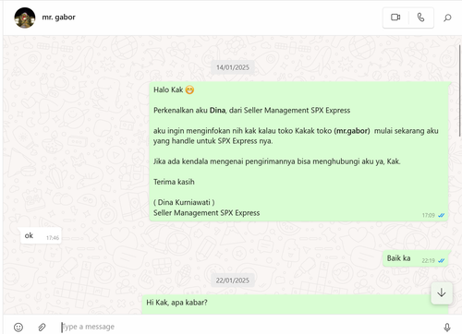The width and height of the screenshot is (462, 334).
Task: Start a video call with mr. gabor
Action: pos(395,18)
